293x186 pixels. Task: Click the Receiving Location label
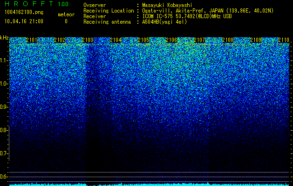(109, 11)
